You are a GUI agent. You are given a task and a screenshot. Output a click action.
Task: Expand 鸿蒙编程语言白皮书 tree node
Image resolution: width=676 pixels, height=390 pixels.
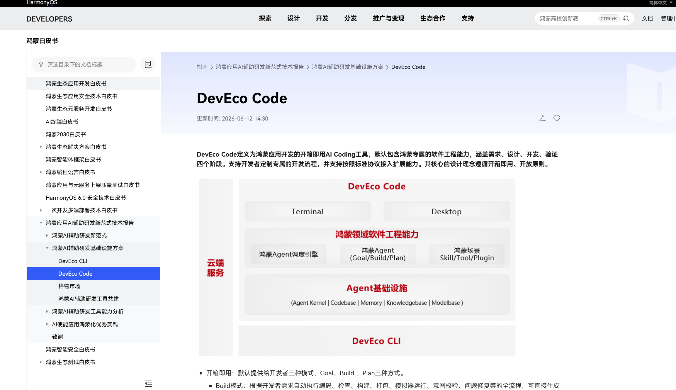coord(41,172)
